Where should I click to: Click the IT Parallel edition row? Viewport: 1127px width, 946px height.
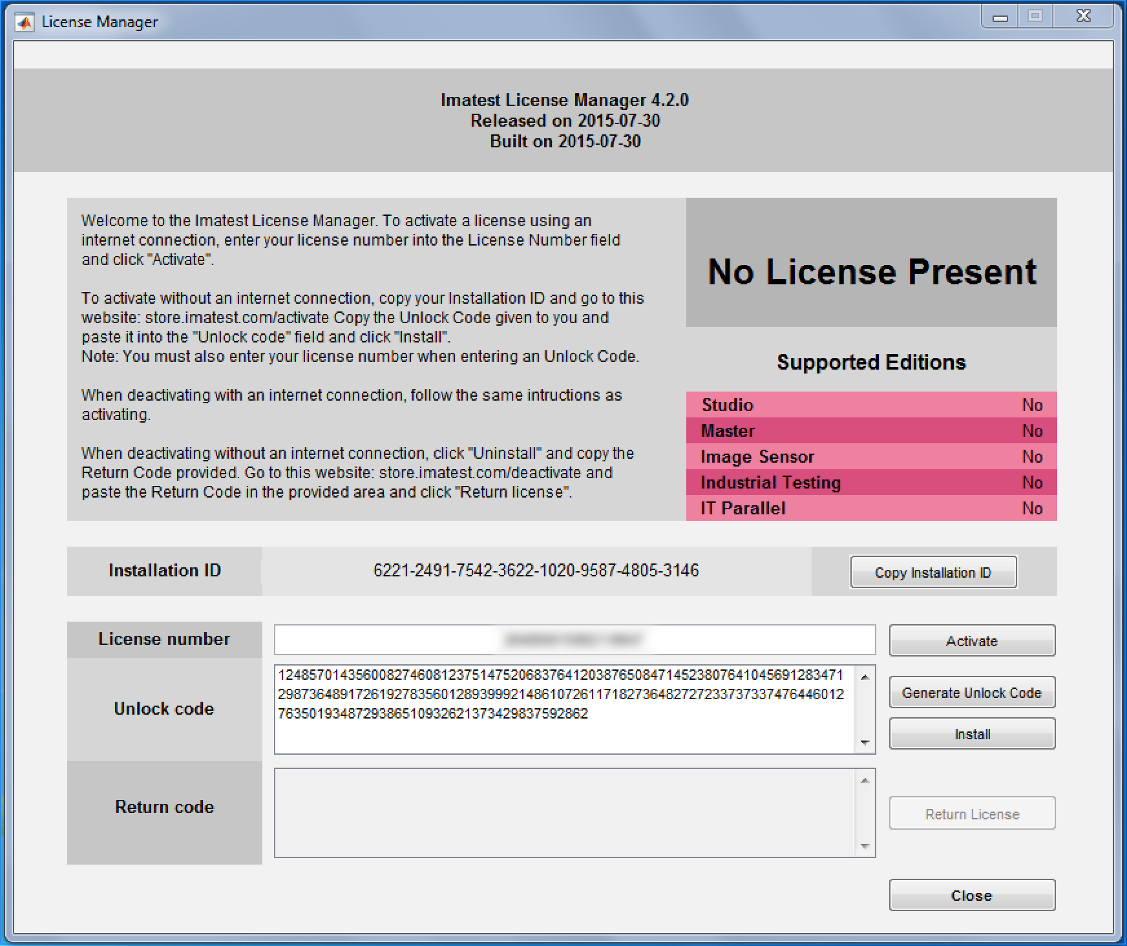(x=871, y=508)
